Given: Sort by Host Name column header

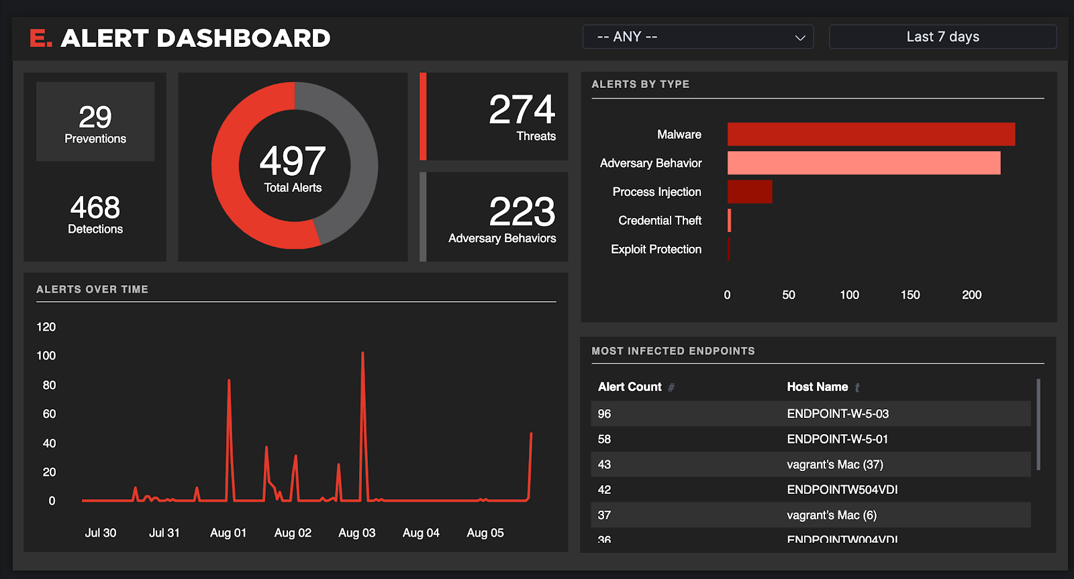Looking at the screenshot, I should 818,387.
